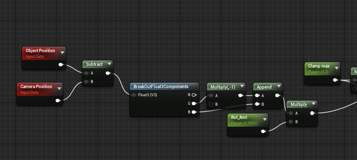Click Object Position output pin
The image size is (357, 160).
[61, 65]
